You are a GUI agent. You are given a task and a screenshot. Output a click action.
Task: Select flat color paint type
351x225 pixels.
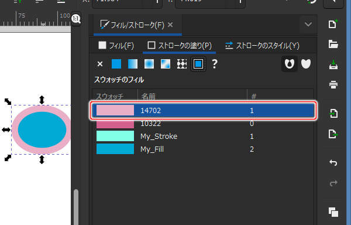tap(116, 64)
